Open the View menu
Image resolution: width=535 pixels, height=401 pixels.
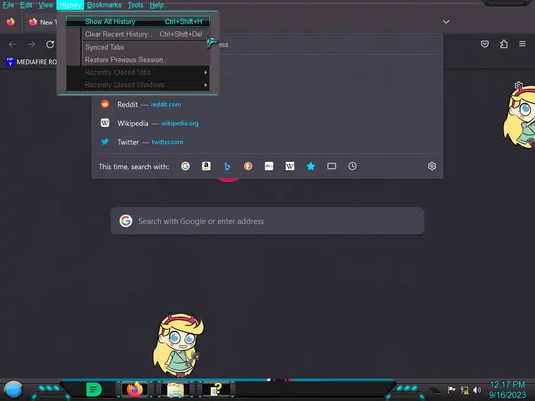(46, 5)
